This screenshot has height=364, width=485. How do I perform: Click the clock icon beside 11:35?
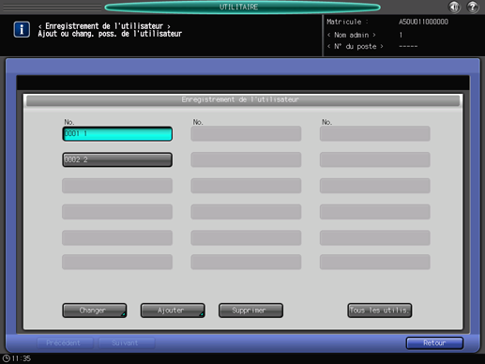(7, 358)
